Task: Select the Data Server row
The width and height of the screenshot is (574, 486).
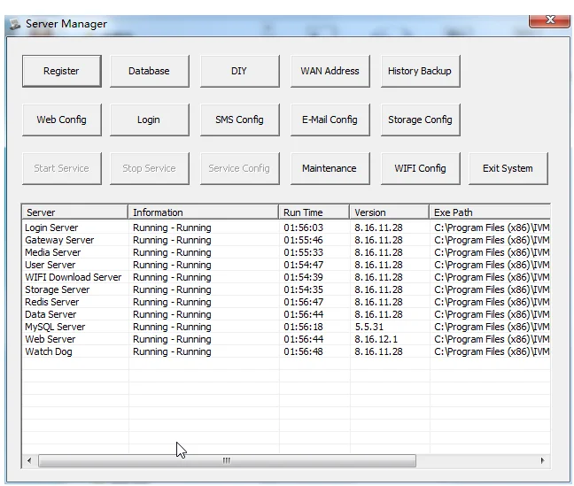Action: pyautogui.click(x=286, y=315)
